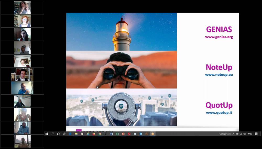262x149 pixels.
Task: Click the volume speaker tray icon
Action: click(245, 134)
